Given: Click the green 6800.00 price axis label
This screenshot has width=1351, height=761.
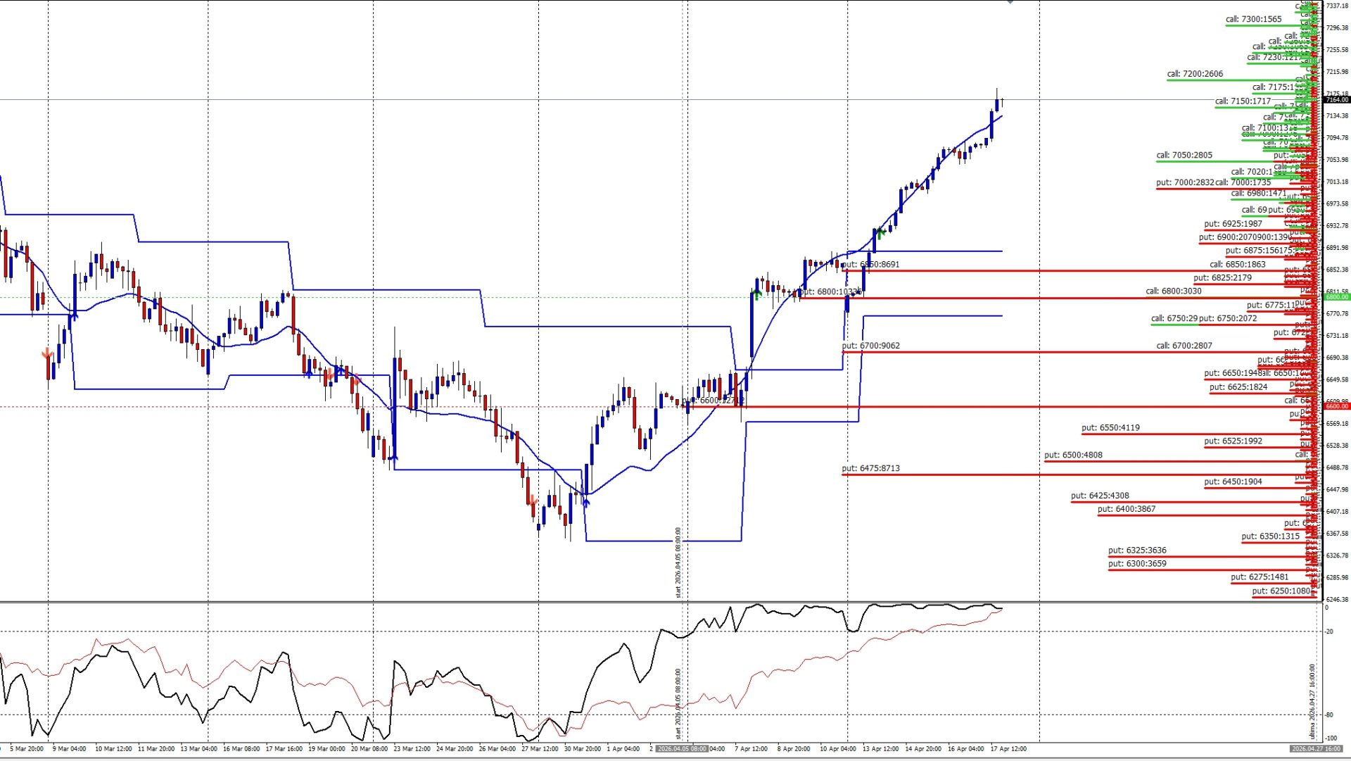Looking at the screenshot, I should [1337, 297].
